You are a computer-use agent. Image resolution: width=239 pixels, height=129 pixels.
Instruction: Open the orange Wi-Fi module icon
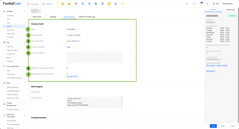pyautogui.click(x=123, y=4)
